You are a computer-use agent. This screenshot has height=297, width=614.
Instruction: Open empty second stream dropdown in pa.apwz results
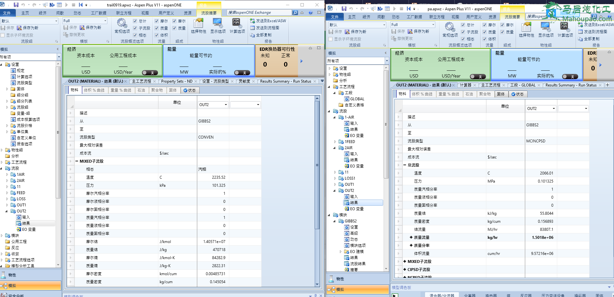(x=586, y=108)
